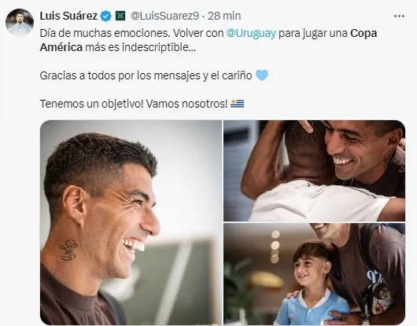The height and width of the screenshot is (326, 417).
Task: Click the text 'más es indescriptible...'
Action: (x=140, y=47)
